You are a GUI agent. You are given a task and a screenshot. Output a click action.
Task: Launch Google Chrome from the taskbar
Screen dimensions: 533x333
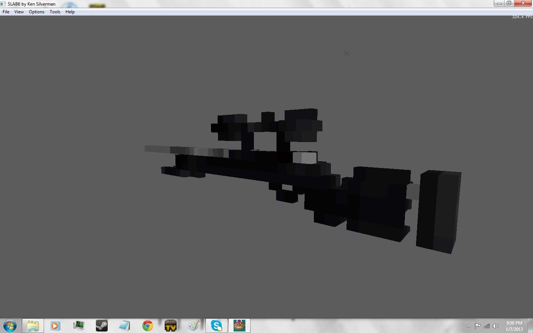(148, 326)
